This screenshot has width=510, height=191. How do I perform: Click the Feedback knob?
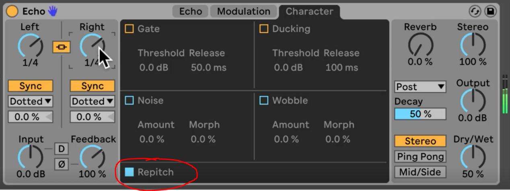click(x=93, y=157)
